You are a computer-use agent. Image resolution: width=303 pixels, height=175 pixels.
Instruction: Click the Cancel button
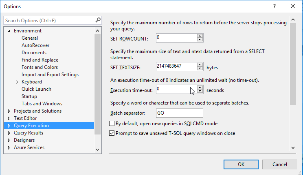pos(279,164)
